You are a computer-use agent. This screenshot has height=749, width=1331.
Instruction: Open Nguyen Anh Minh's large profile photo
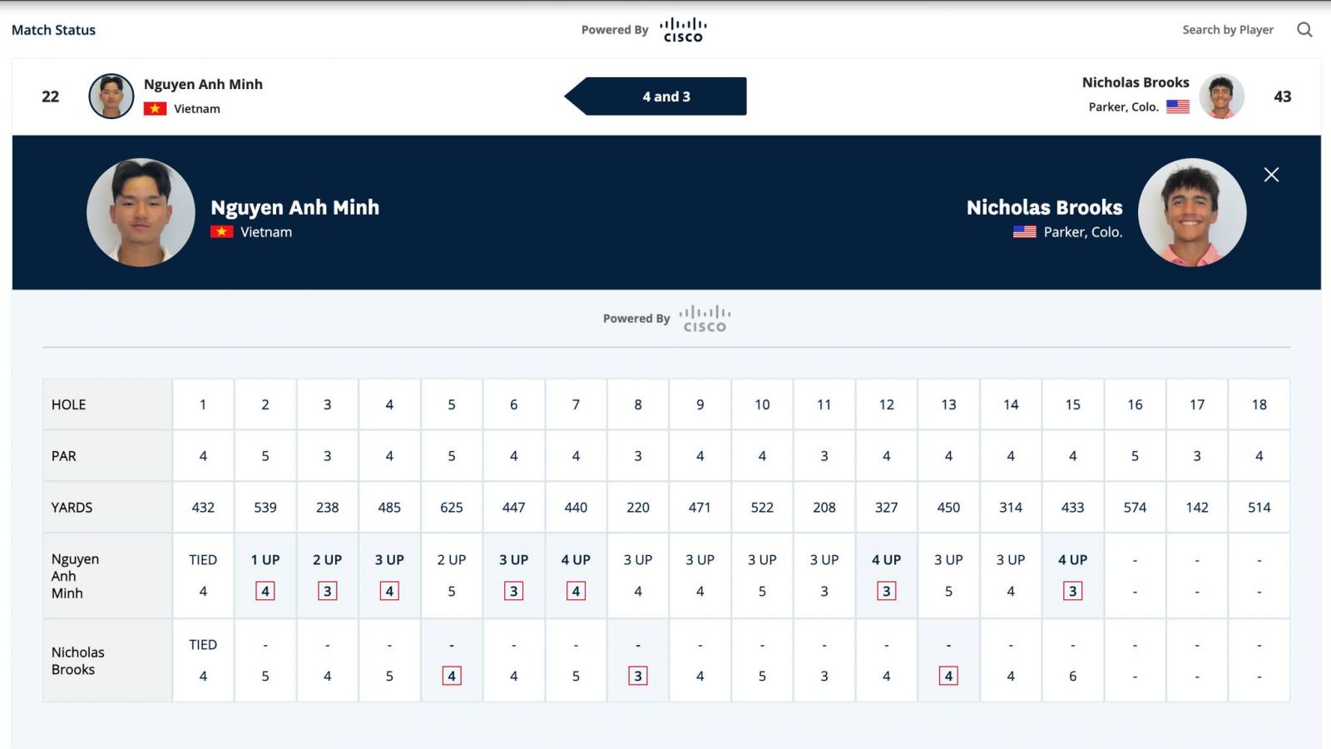(x=141, y=212)
